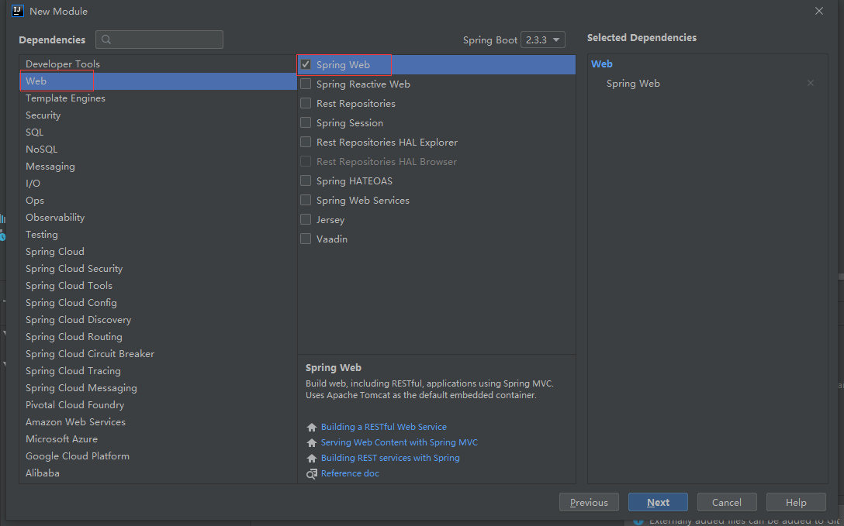Click the IntelliJ logo in title bar
This screenshot has width=844, height=526.
[x=18, y=11]
